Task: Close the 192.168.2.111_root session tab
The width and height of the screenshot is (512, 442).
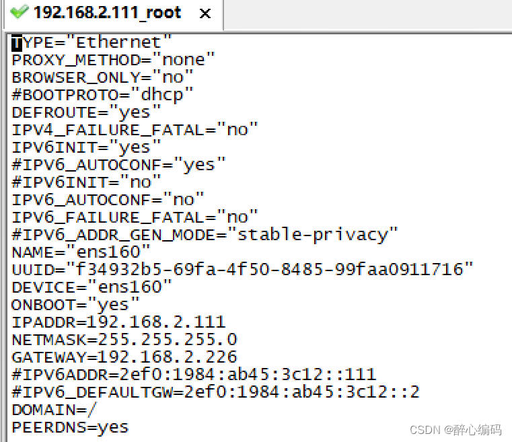Action: pyautogui.click(x=205, y=13)
